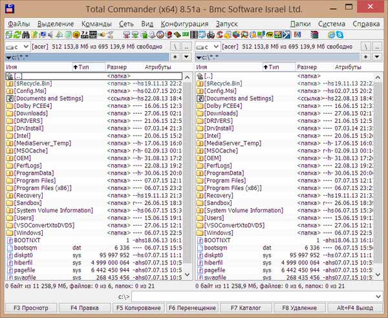Click the blue PowerShell arrow toolbar icon
Viewport: 388px width, 318px height.
point(286,34)
